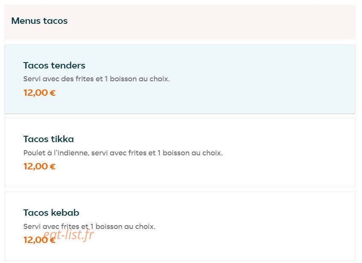Open the Menus tacos section header

coord(180,22)
